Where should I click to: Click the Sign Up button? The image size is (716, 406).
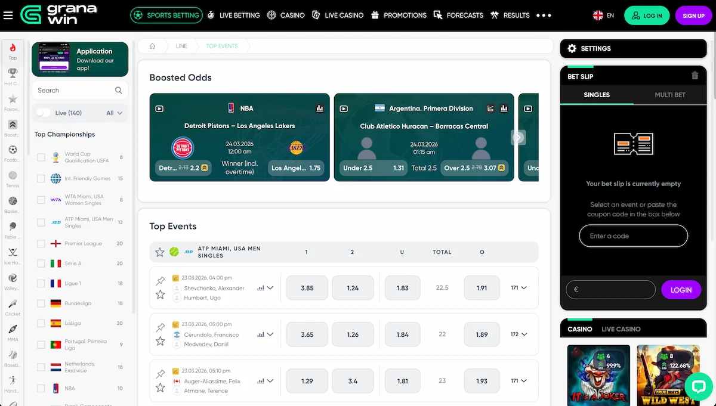693,16
